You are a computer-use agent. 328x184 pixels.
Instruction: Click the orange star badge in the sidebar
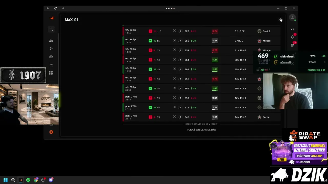51,132
